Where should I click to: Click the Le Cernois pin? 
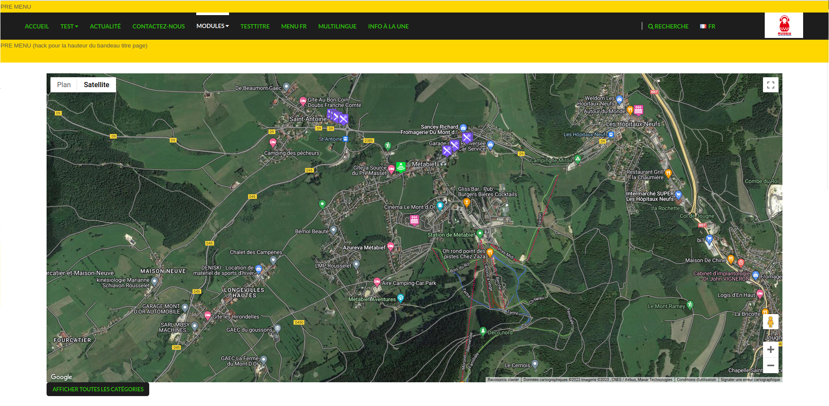[x=535, y=364]
